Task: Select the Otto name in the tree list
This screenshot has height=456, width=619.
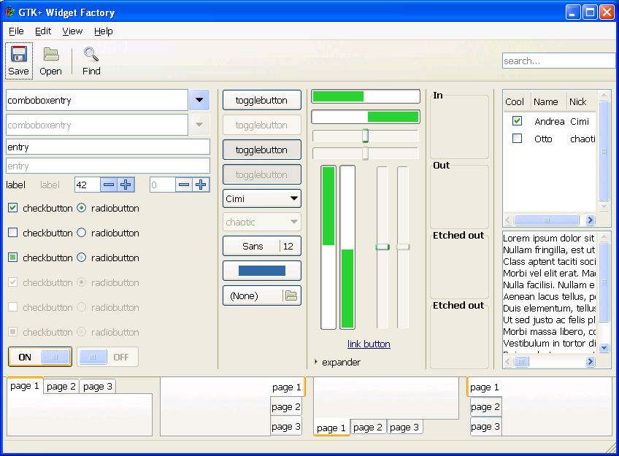Action: point(543,139)
